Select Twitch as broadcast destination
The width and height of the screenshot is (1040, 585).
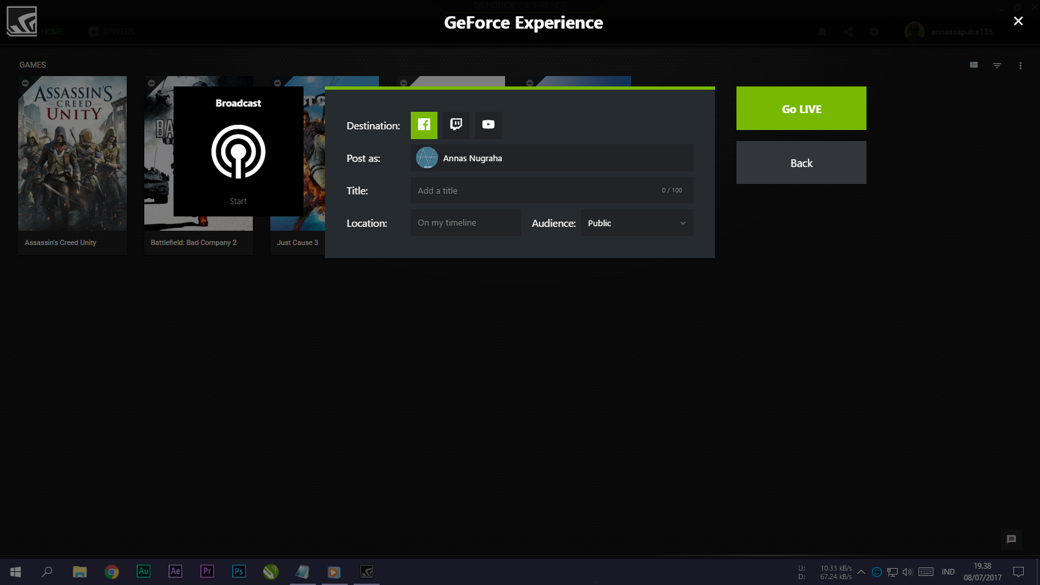456,125
